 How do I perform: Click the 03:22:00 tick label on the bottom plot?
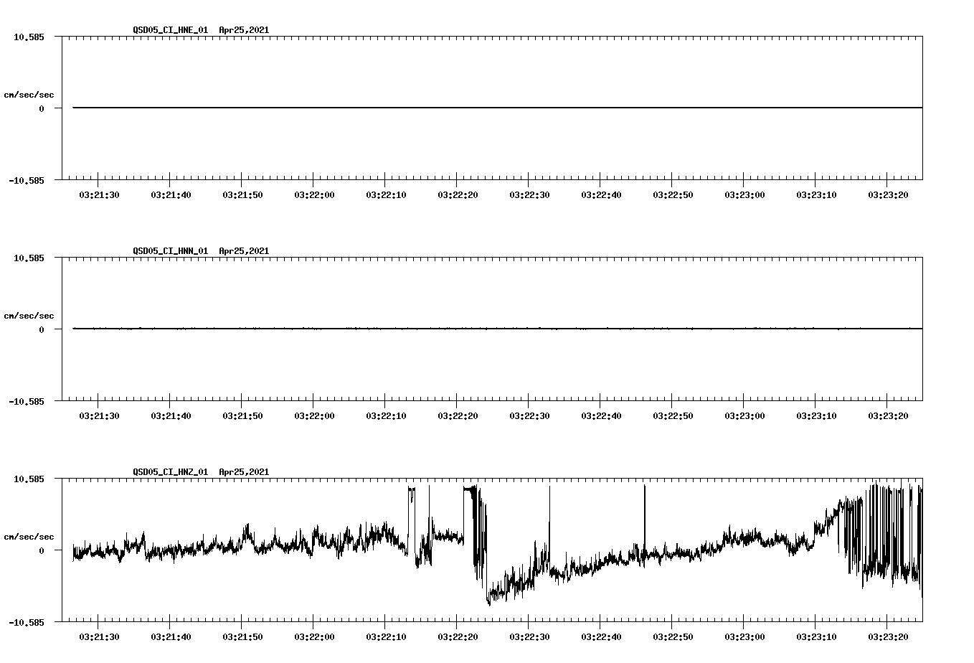pyautogui.click(x=316, y=636)
